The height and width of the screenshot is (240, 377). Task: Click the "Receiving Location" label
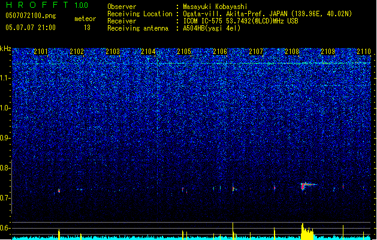(140, 14)
